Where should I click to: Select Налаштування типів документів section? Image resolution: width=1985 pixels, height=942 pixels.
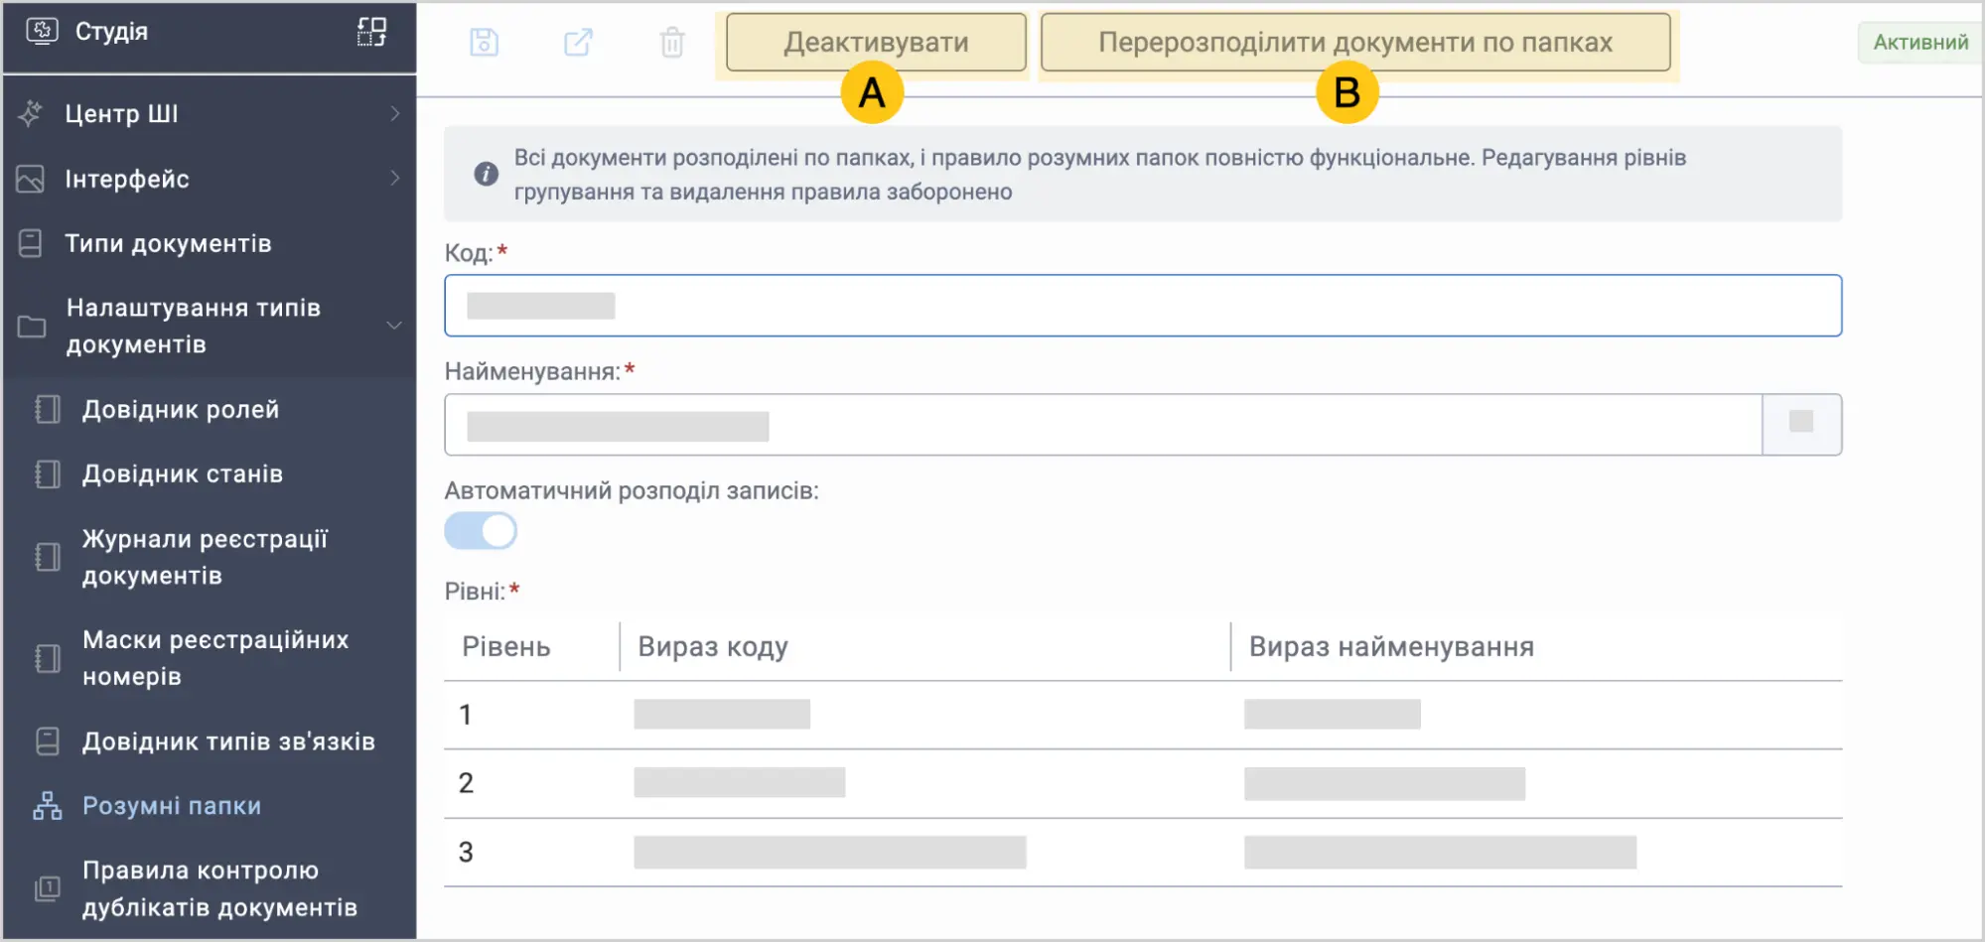pyautogui.click(x=210, y=327)
